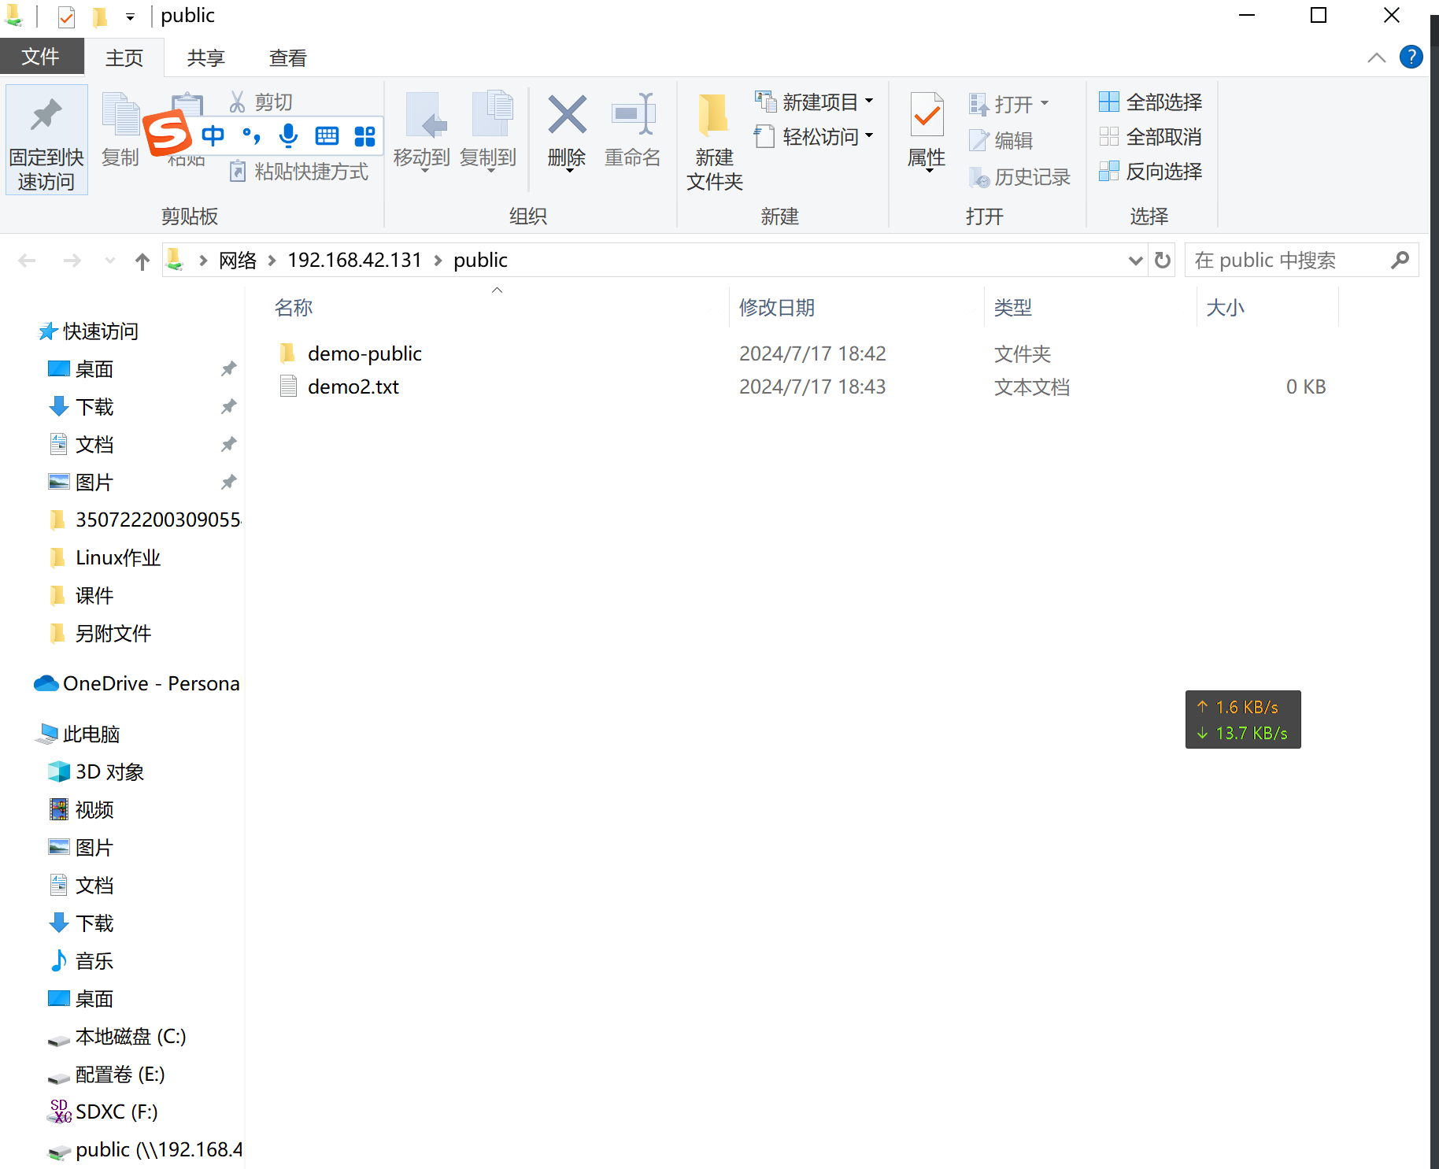Collapse the ribbon using the chevron arrow
1439x1169 pixels.
coord(1376,57)
